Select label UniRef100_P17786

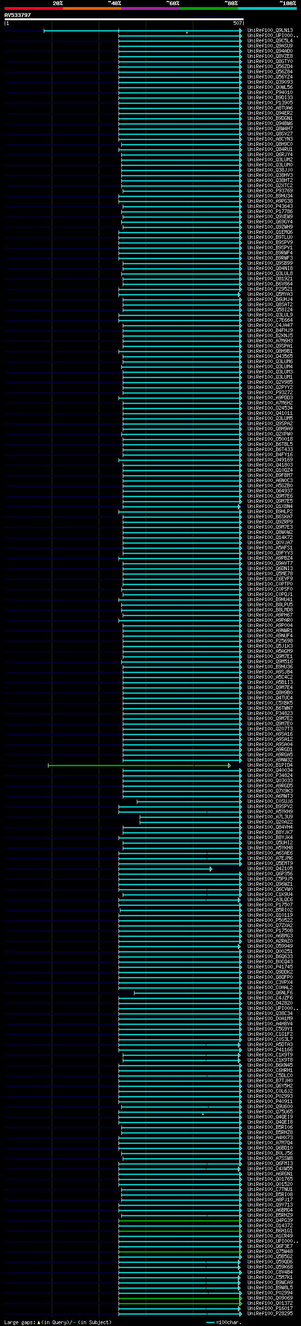tap(269, 212)
